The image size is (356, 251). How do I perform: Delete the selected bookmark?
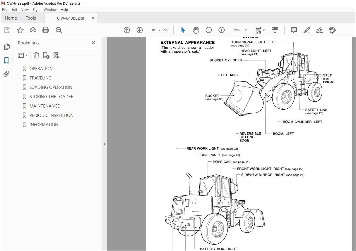click(x=36, y=55)
